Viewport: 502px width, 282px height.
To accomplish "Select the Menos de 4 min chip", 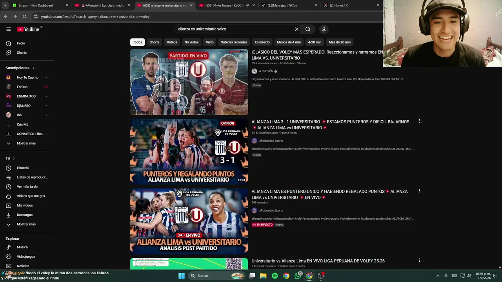I will (289, 42).
